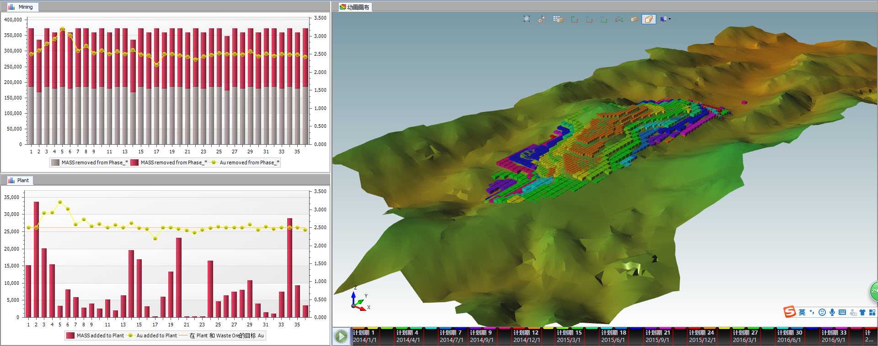Toggle the 英 language mode indicator

(x=802, y=312)
